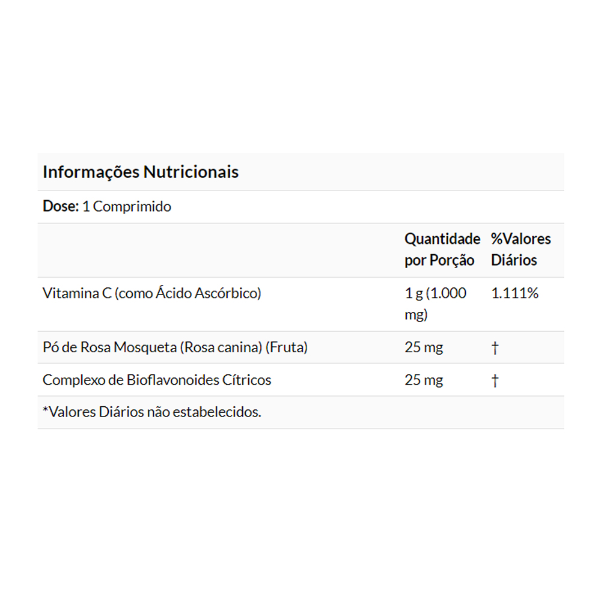Select the Complexo de Bioflavonoides Cítricos row label
The image size is (601, 601).
[x=157, y=380]
